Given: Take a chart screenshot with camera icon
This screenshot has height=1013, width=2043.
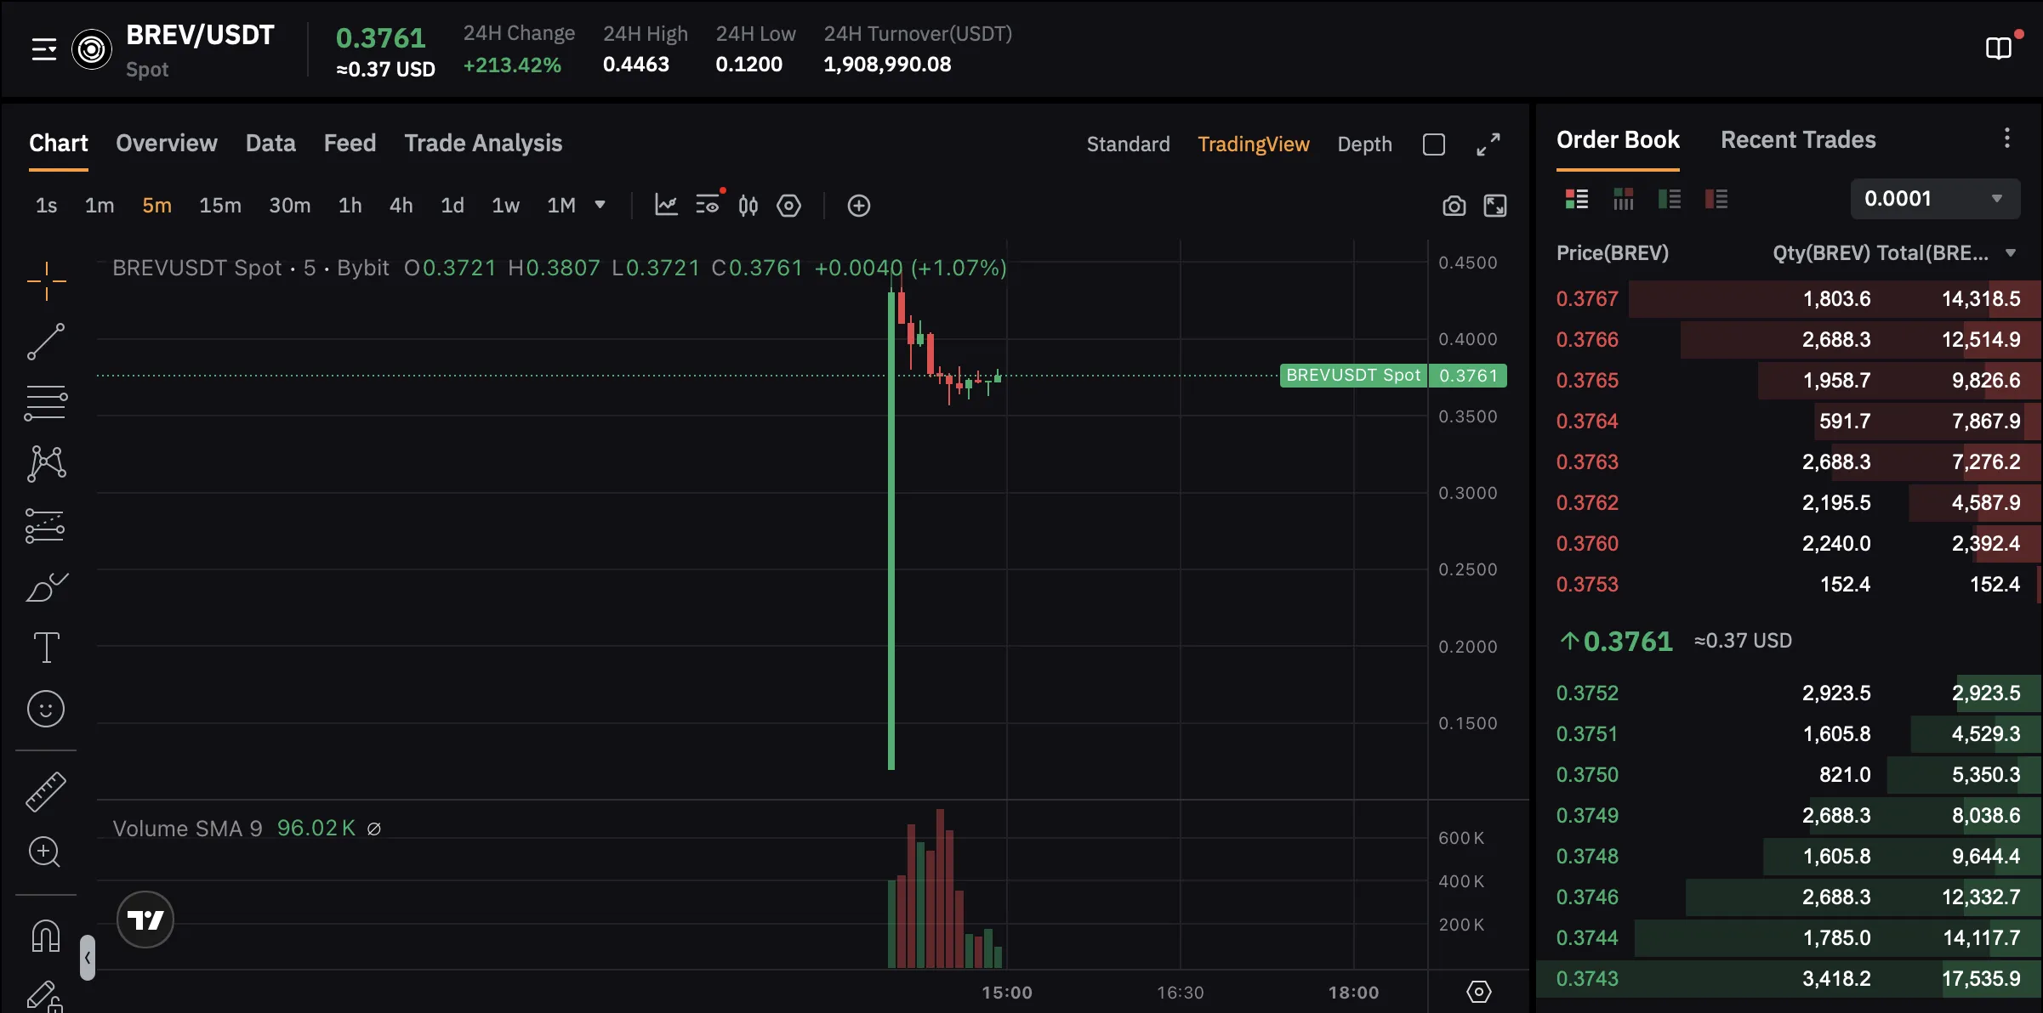Looking at the screenshot, I should click(1454, 206).
